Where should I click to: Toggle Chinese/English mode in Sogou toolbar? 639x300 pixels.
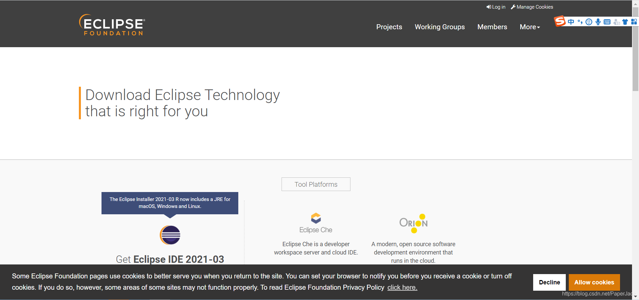(571, 22)
